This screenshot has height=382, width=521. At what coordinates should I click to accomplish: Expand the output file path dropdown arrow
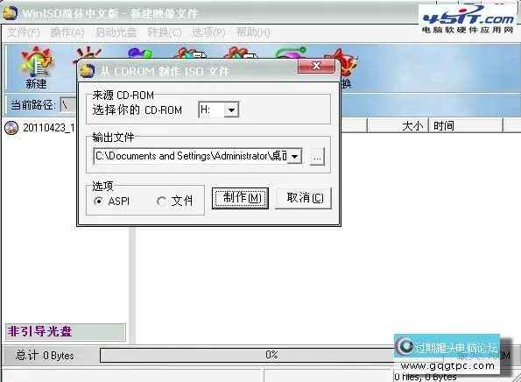(294, 156)
